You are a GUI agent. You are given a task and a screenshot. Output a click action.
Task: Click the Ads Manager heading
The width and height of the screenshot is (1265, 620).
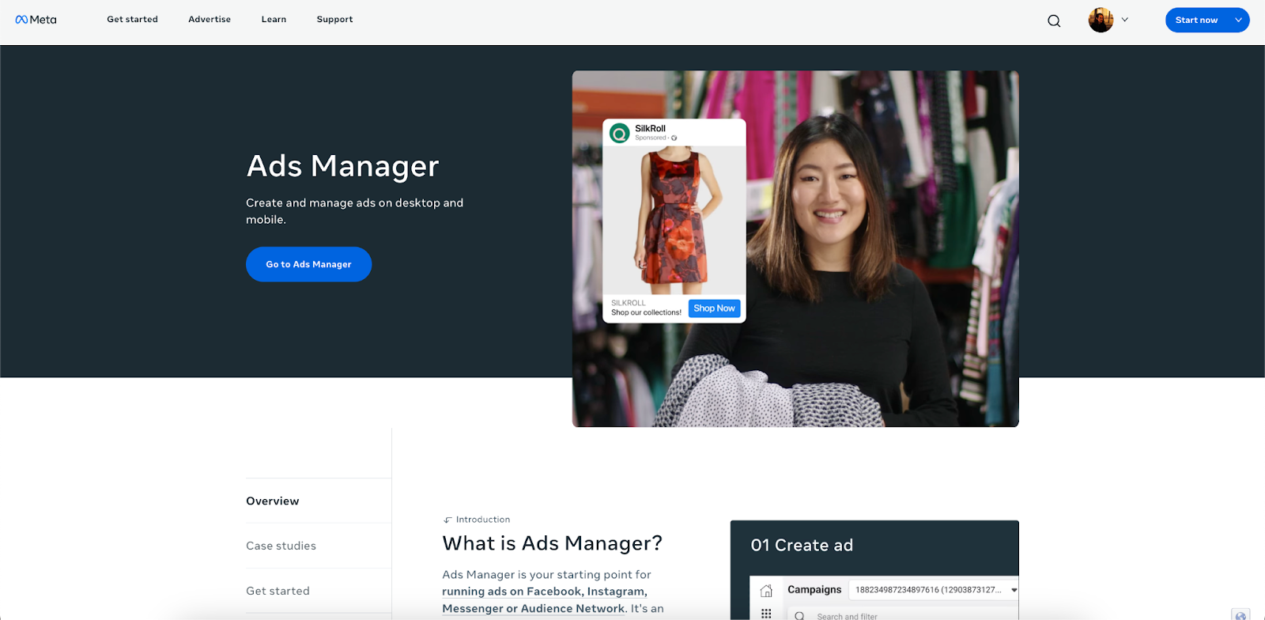point(342,166)
